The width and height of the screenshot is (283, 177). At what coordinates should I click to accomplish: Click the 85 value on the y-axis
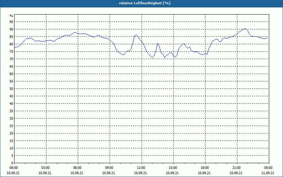(x=11, y=37)
